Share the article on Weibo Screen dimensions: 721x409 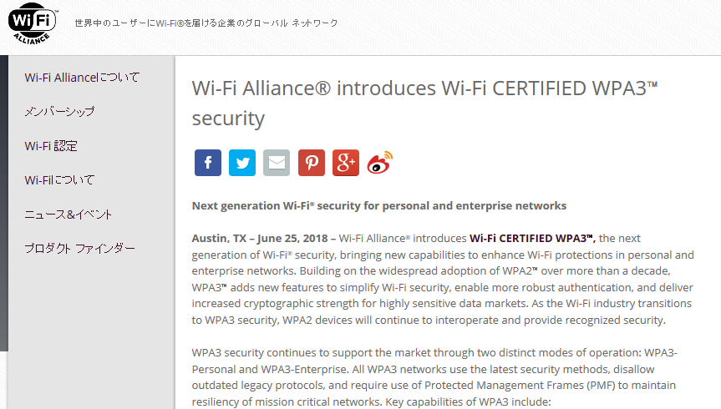click(380, 163)
